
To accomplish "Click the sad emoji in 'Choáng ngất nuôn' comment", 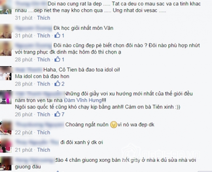I will 114,125.
